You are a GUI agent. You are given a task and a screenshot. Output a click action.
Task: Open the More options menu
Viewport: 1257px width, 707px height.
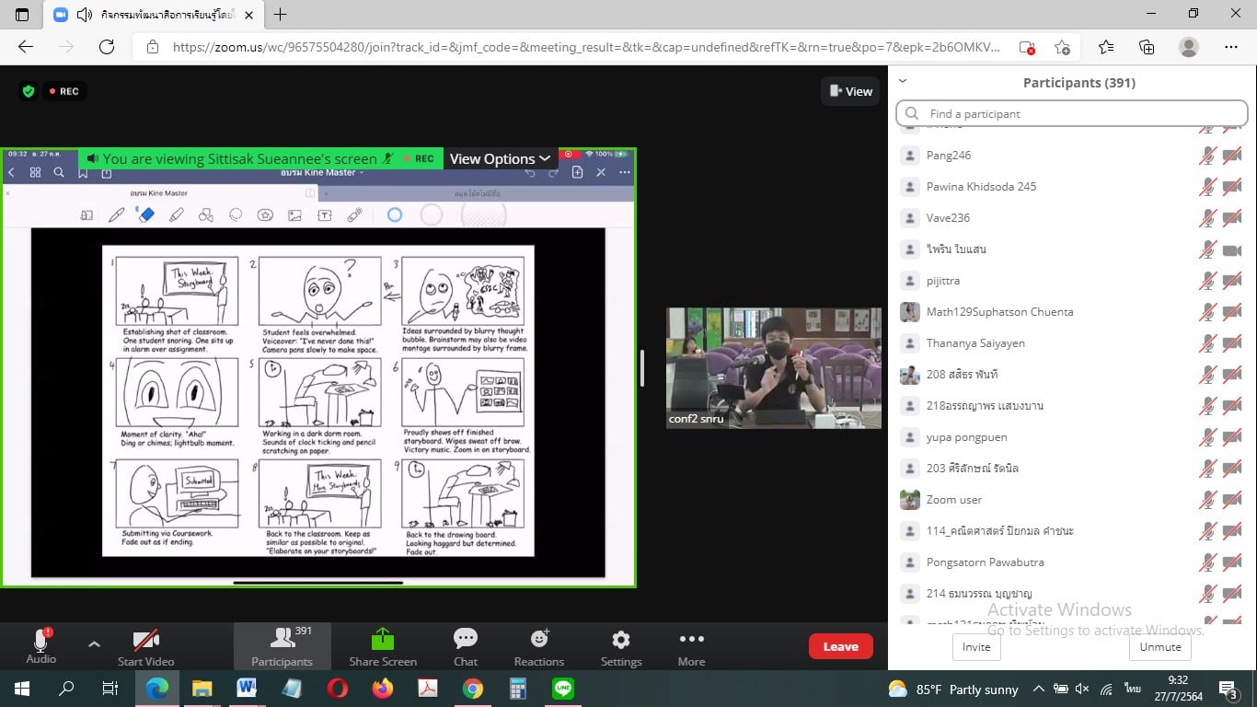click(x=691, y=646)
